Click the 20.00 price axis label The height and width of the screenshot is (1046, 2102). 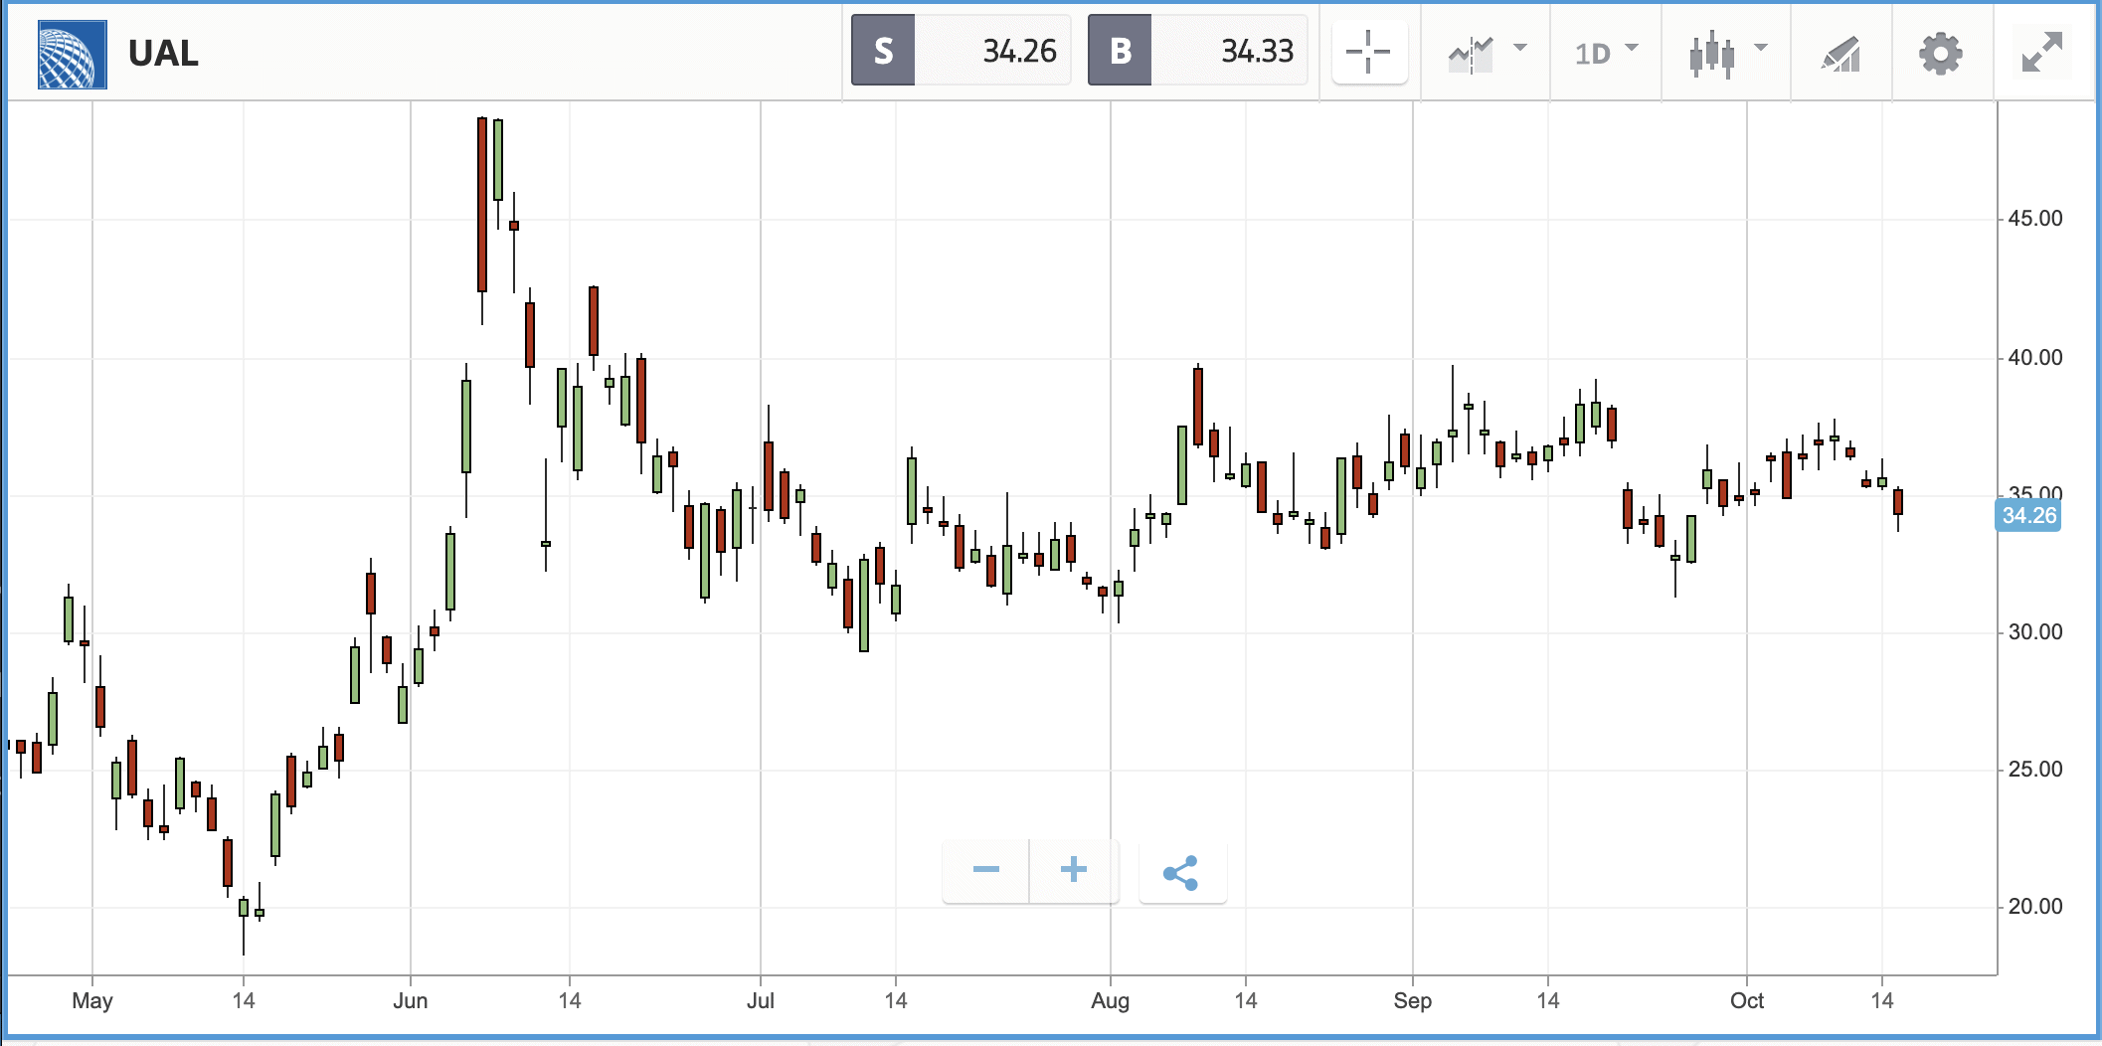2034,906
